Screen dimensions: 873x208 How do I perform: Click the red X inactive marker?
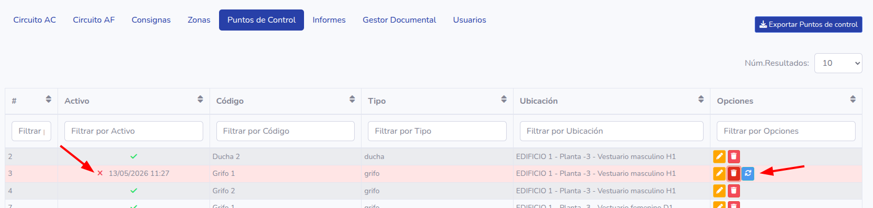pos(100,173)
